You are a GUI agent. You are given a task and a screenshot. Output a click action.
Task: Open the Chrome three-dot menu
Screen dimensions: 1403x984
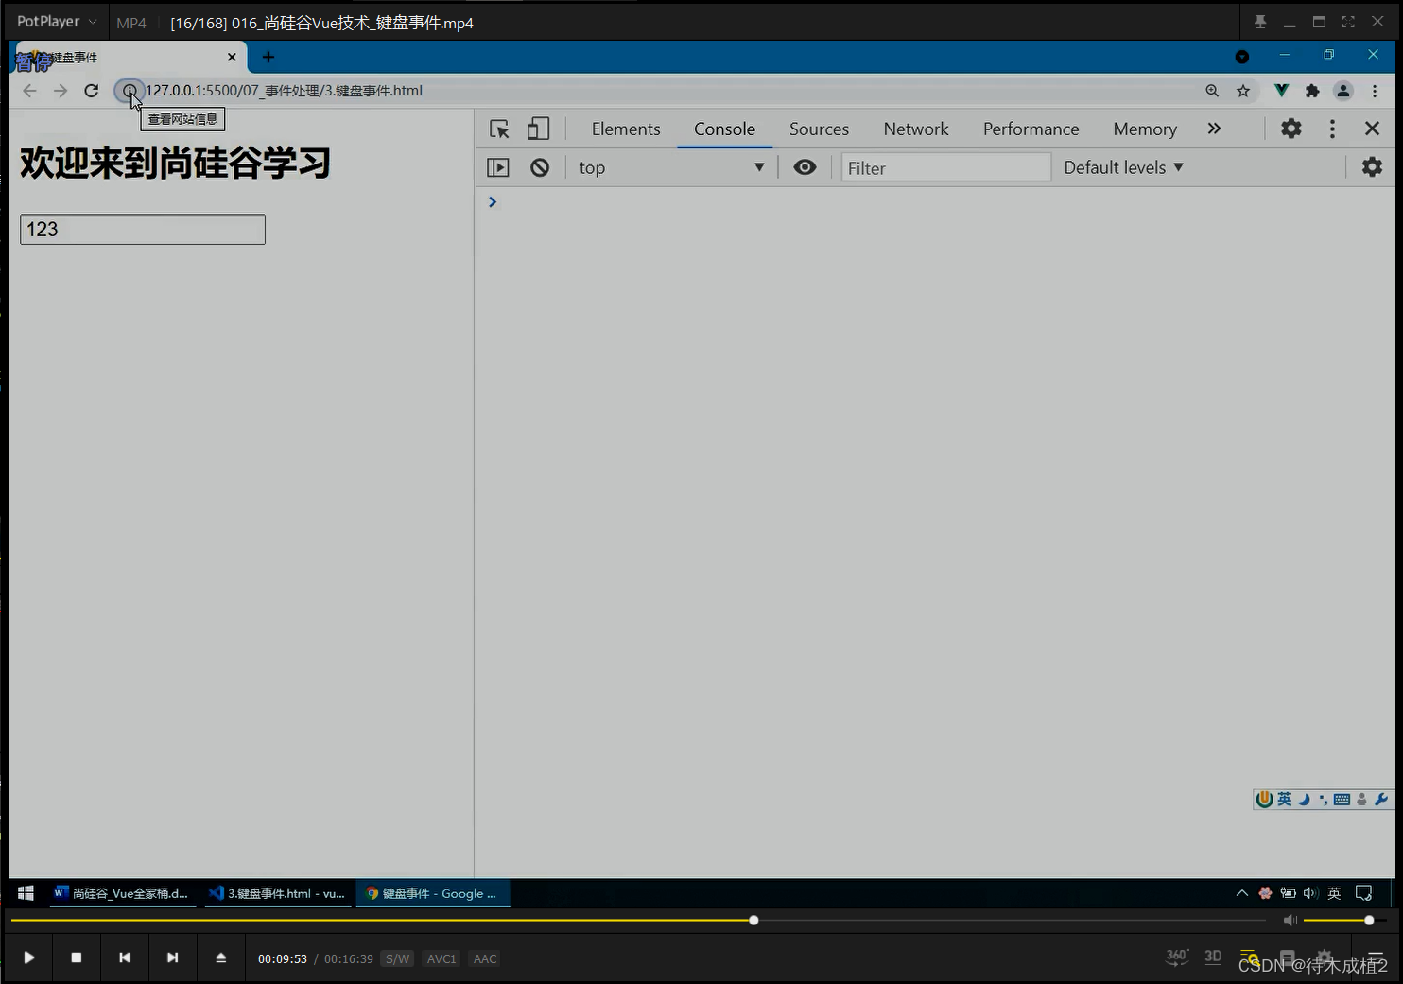point(1375,91)
